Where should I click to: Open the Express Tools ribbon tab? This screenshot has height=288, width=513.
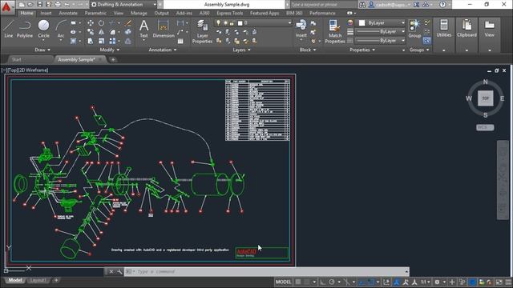tap(230, 13)
